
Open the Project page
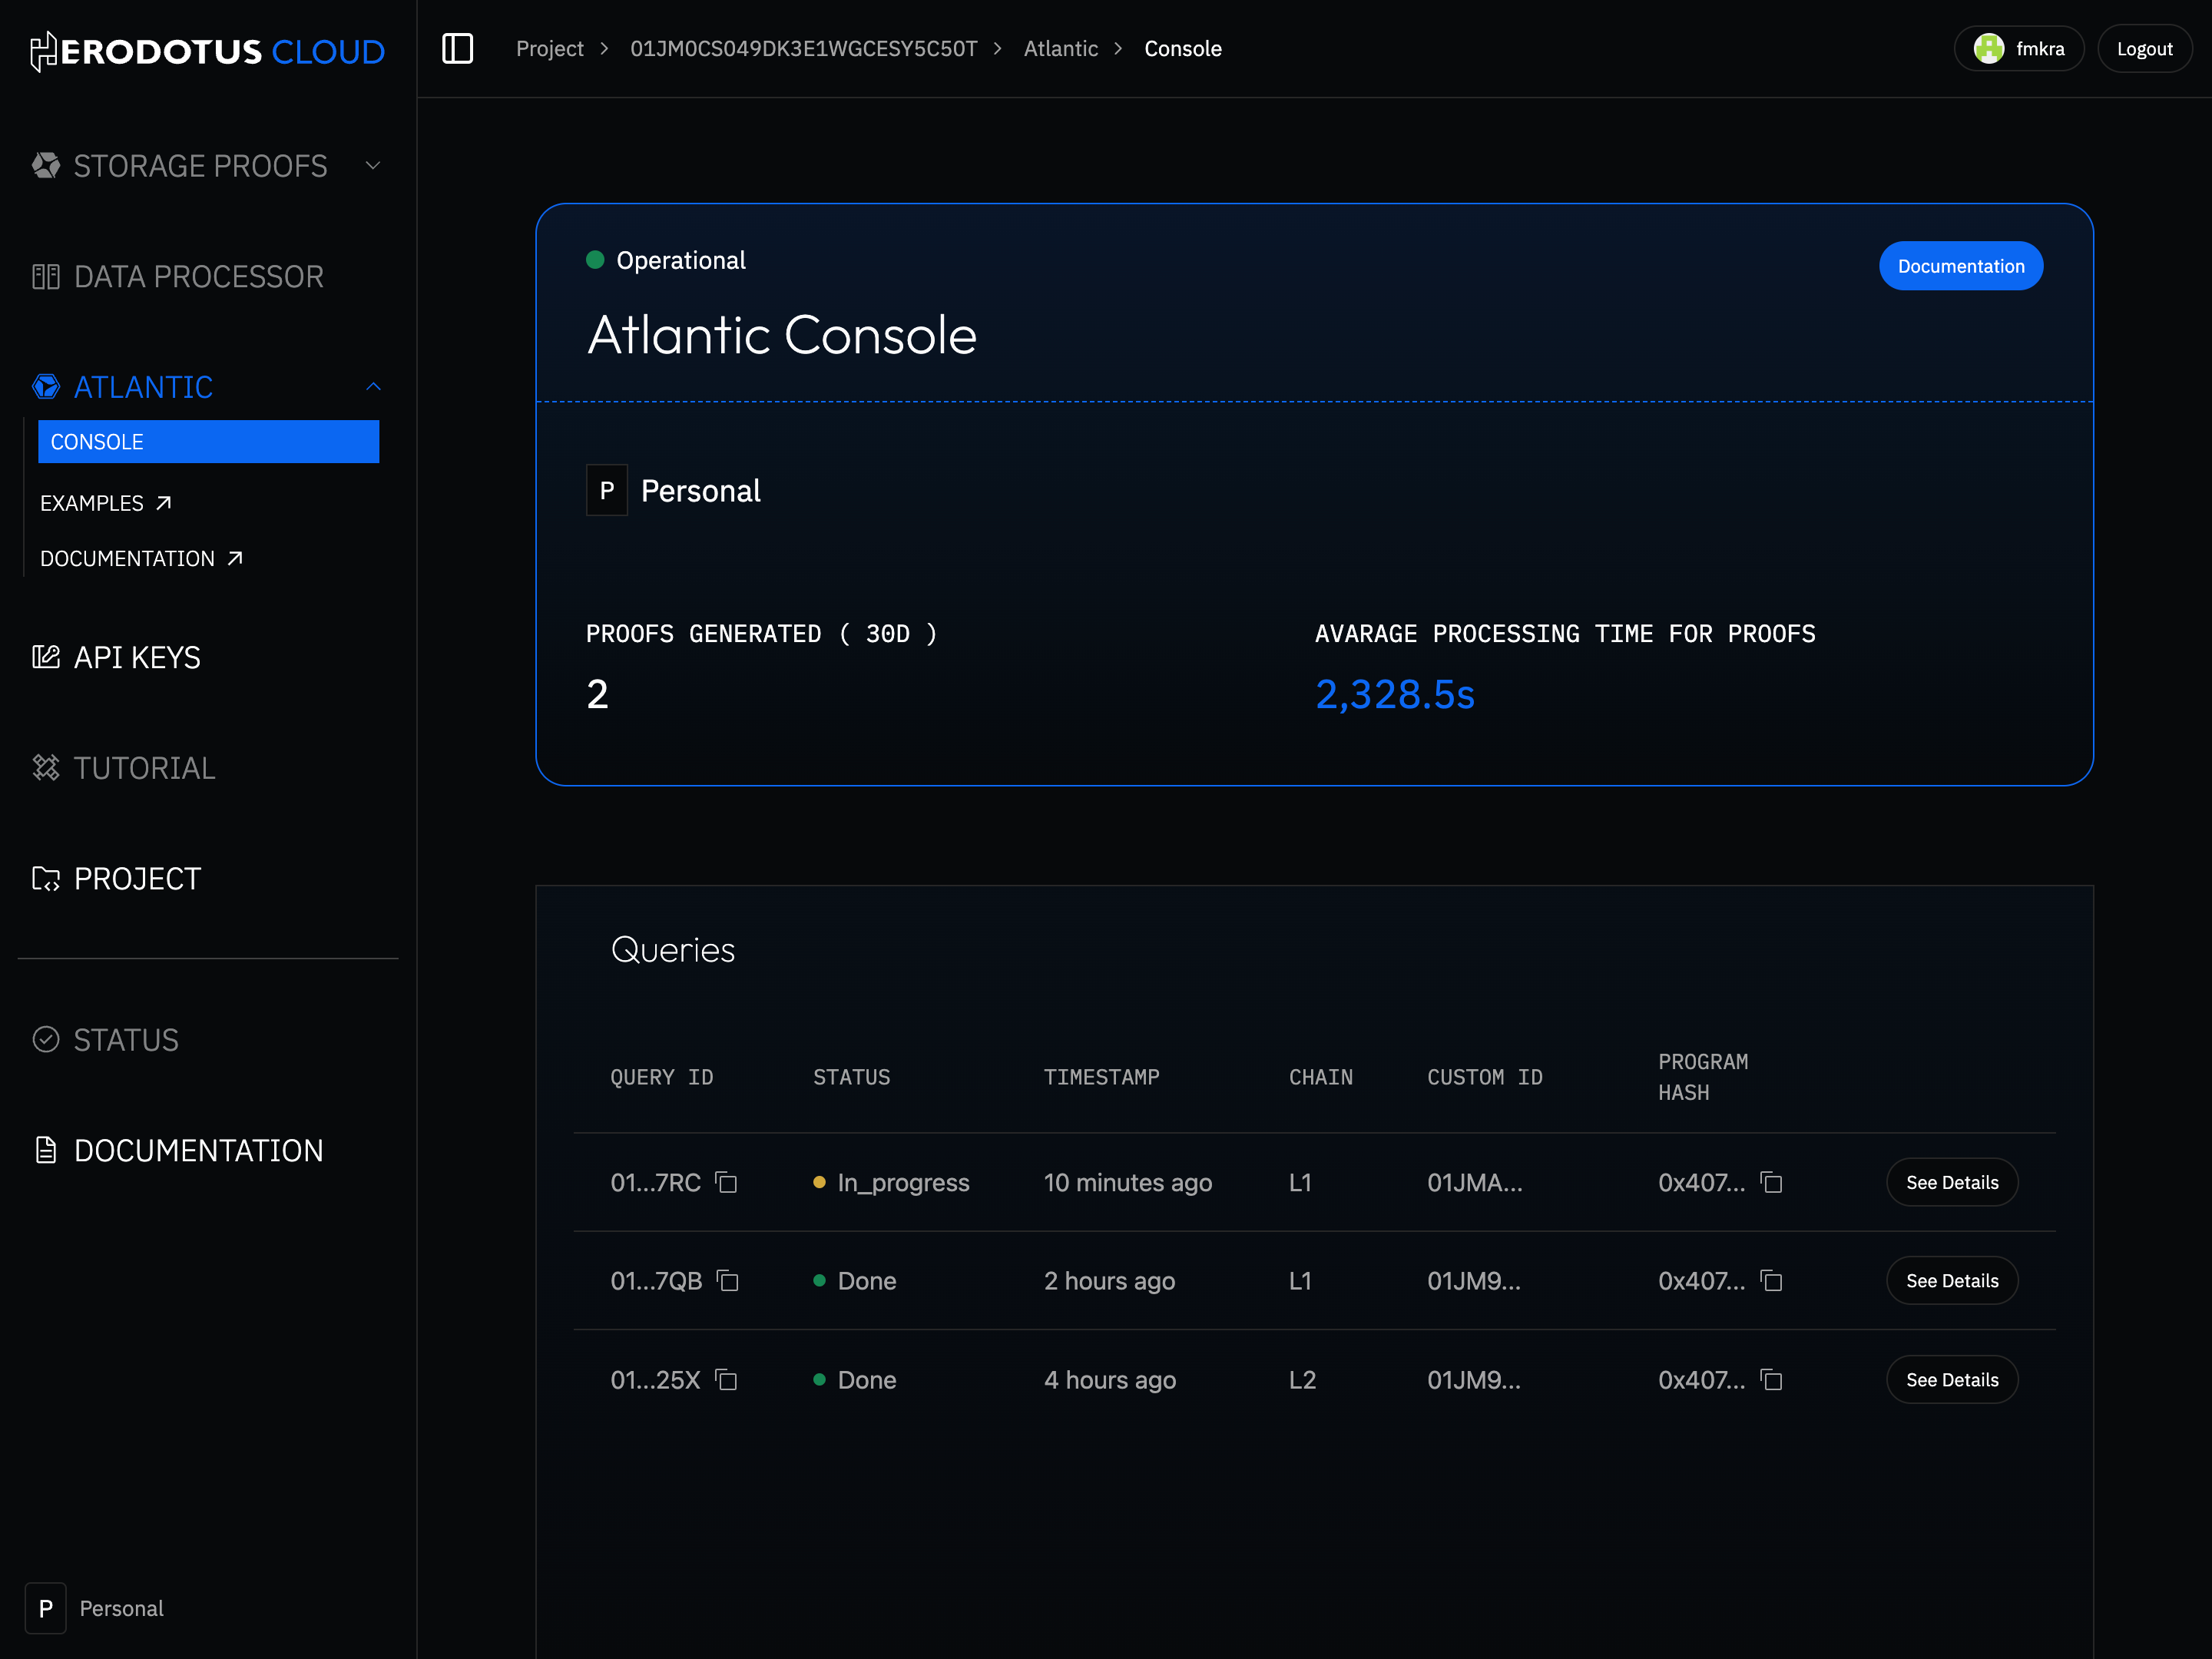point(137,878)
